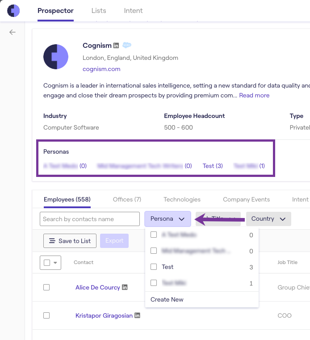Select the Employees (558) tab
The width and height of the screenshot is (310, 340).
(x=67, y=200)
